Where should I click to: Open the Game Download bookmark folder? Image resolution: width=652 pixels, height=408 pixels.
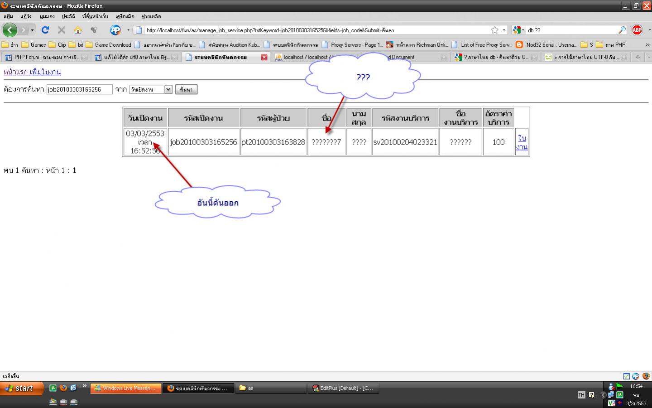[108, 44]
